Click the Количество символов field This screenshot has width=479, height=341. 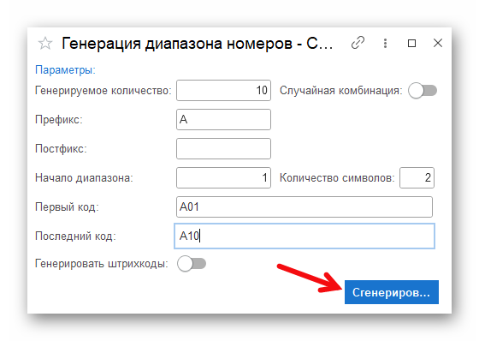coord(417,177)
